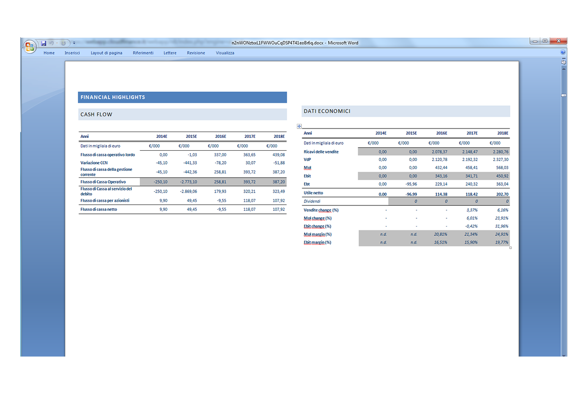Viewport: 587px width, 394px height.
Task: Toggle the ruler icon above the scrollbar
Action: [x=564, y=63]
